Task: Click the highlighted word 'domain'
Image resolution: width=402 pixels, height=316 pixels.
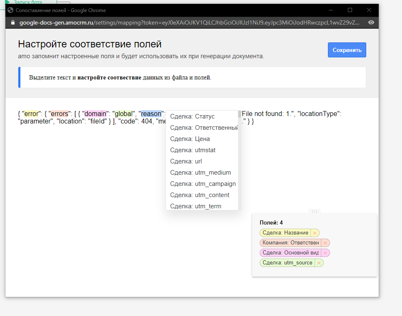Action: click(95, 114)
